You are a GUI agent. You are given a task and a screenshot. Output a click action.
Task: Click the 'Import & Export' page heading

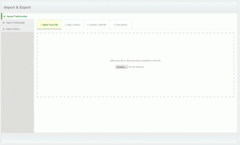point(17,7)
